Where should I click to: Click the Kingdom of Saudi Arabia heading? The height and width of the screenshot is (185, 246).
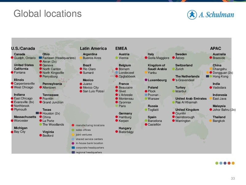point(157,67)
